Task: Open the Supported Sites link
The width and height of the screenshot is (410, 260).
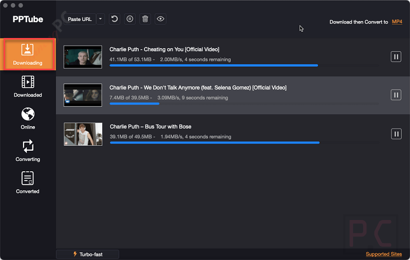Action: pyautogui.click(x=384, y=254)
